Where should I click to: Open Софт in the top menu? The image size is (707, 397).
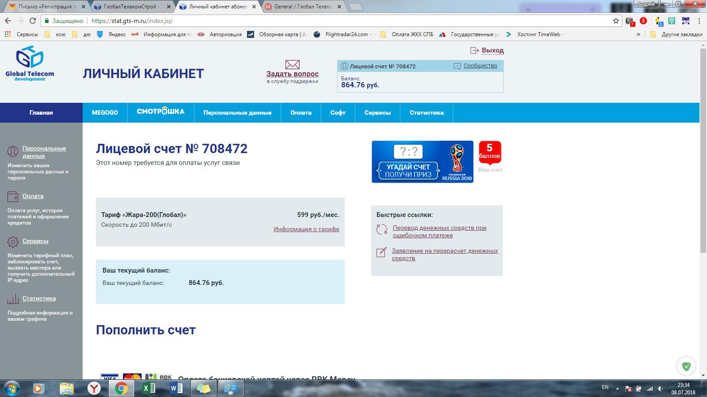click(338, 112)
